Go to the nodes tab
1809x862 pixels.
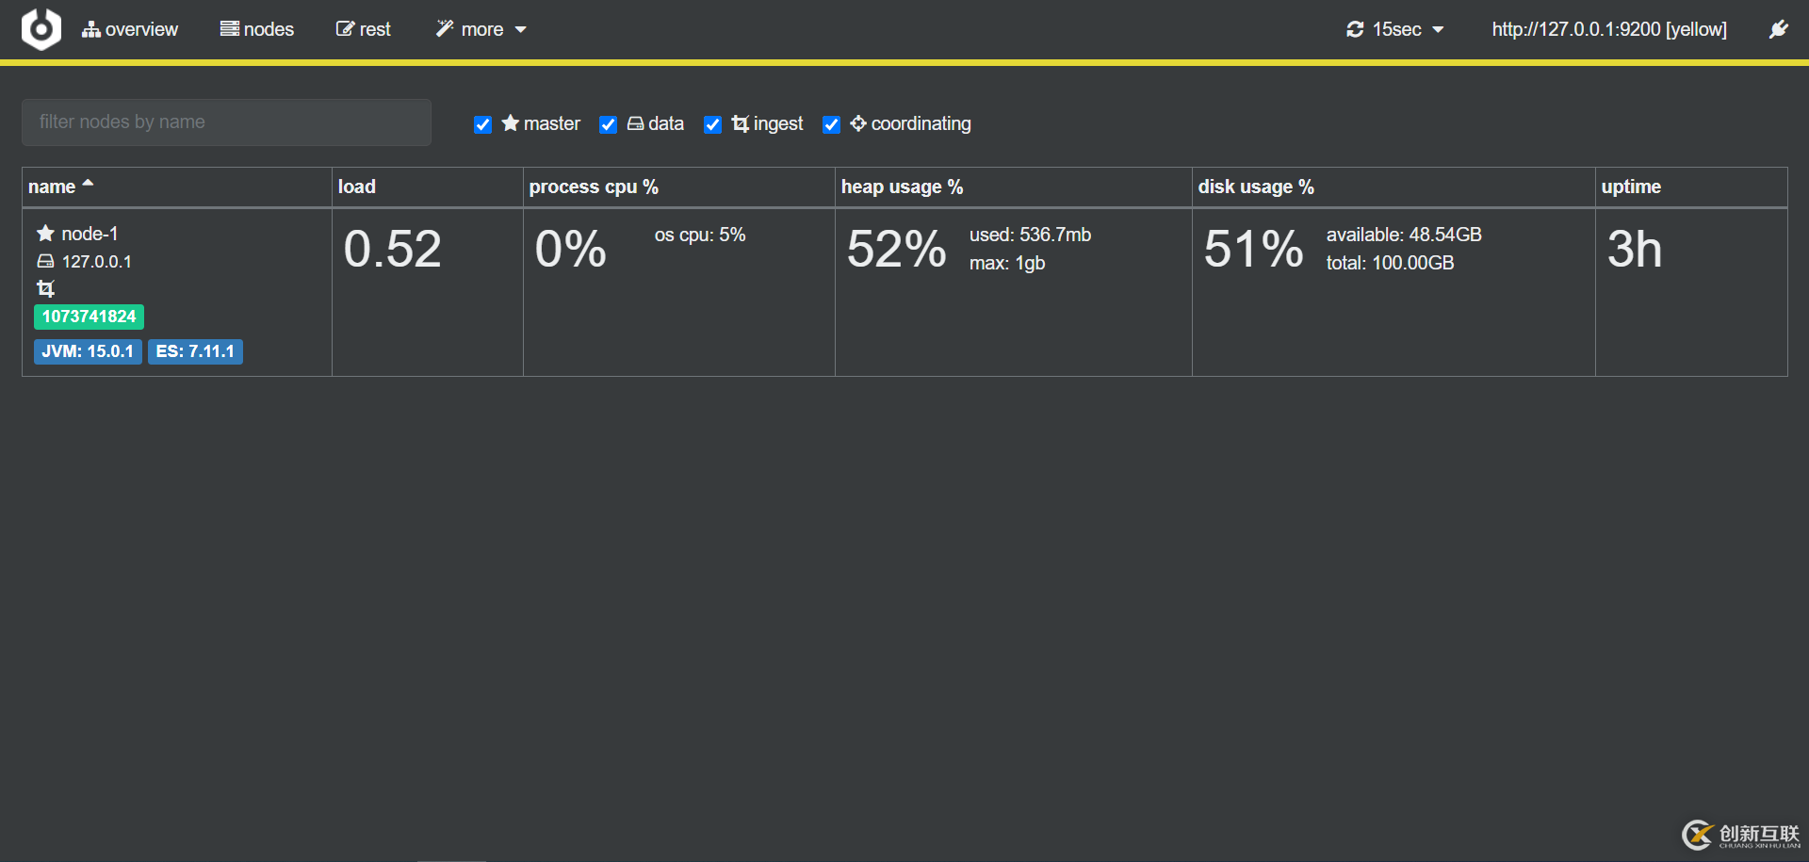pos(257,29)
